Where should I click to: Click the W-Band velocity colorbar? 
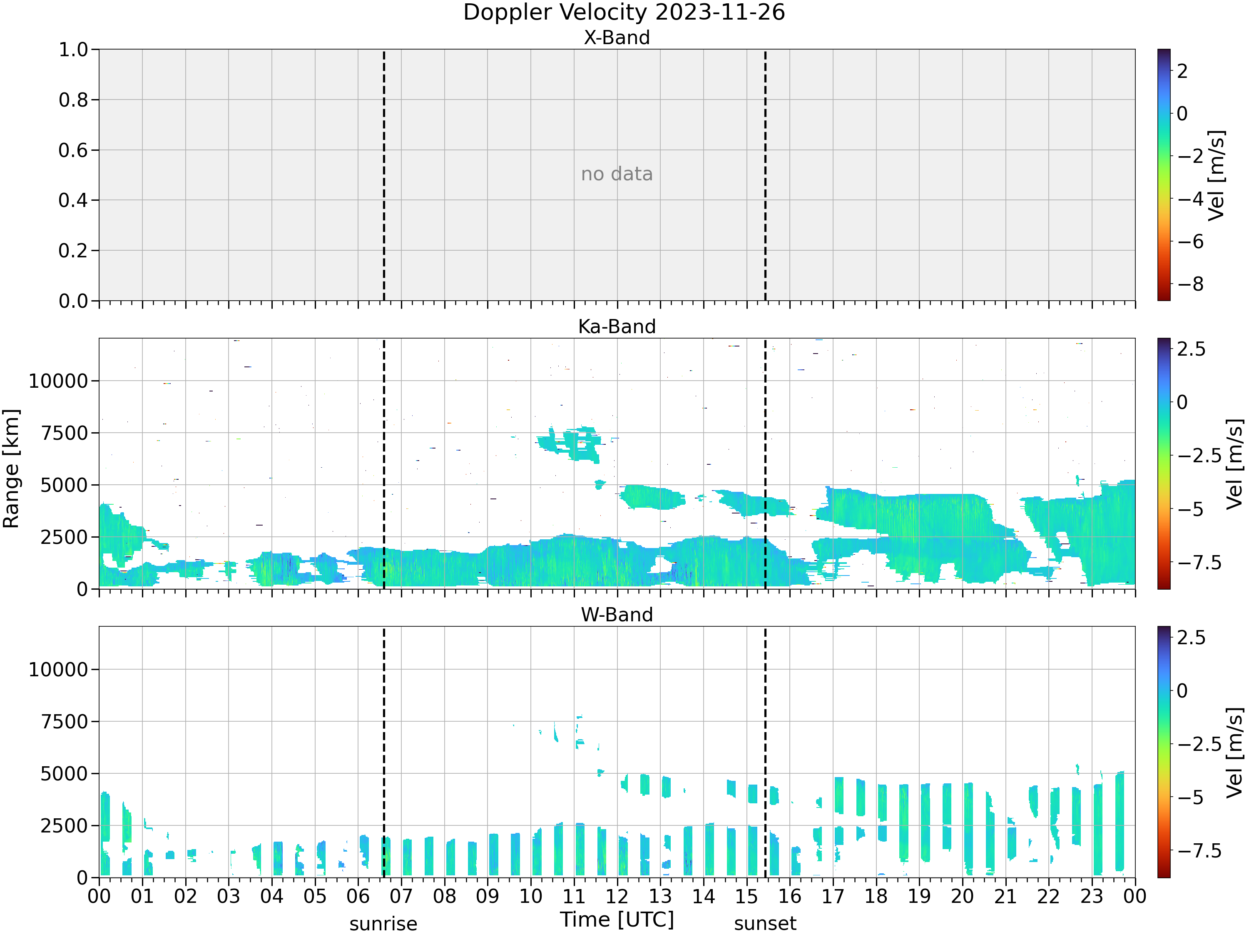pos(1164,752)
